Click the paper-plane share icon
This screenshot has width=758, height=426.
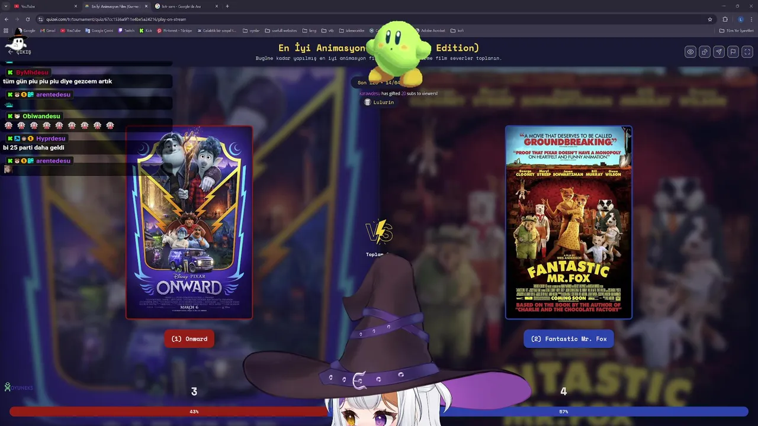(719, 51)
